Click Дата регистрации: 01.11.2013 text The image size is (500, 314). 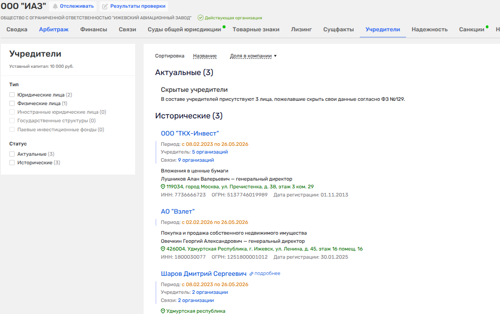click(x=311, y=195)
